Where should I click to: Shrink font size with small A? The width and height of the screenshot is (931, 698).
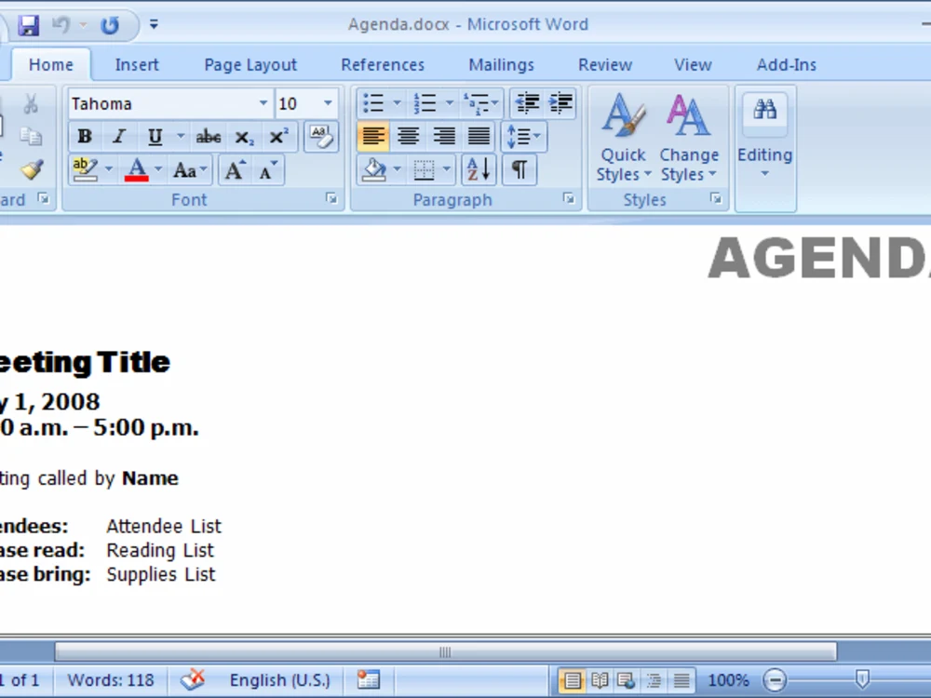pos(268,170)
